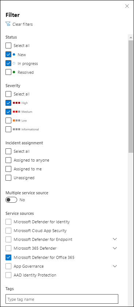Toggle the Multiple service source switch
Screen dimensions: 134x307
pyautogui.click(x=11, y=200)
